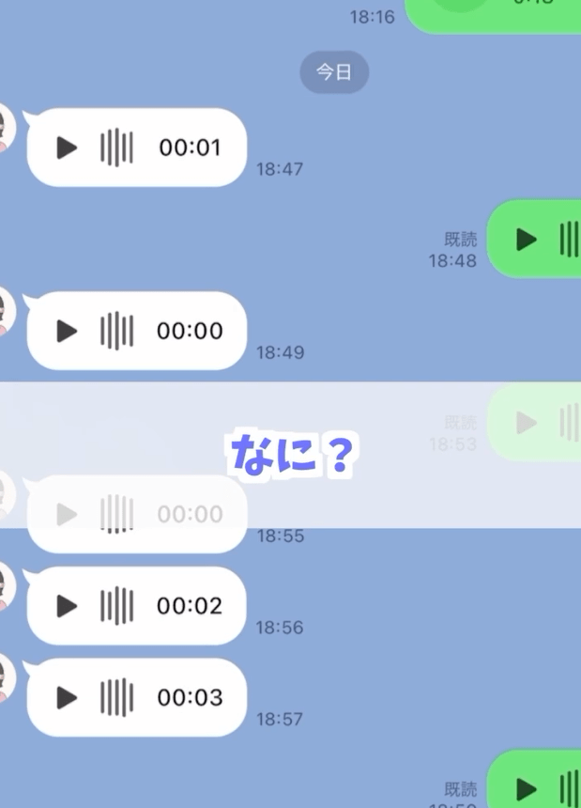Image resolution: width=581 pixels, height=808 pixels.
Task: Open sender avatar beside 00:03 message
Action: pos(7,678)
